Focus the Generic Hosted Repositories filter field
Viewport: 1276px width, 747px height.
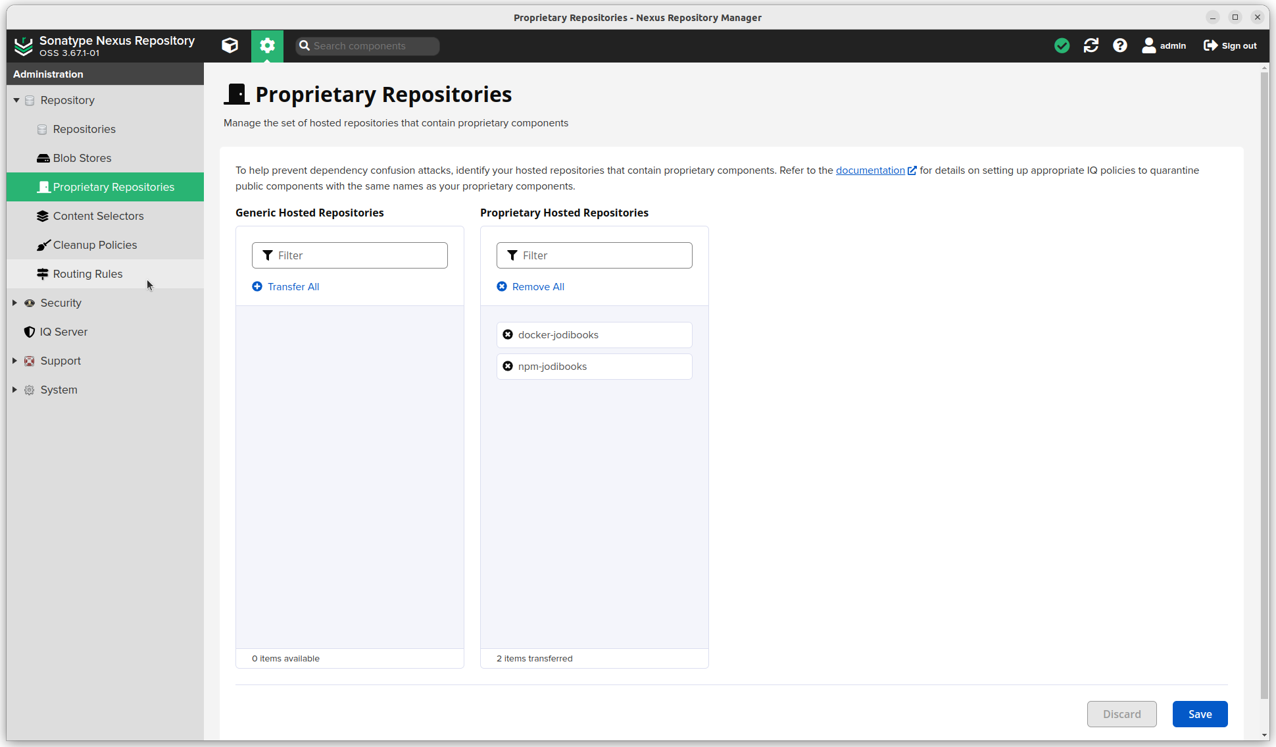point(350,255)
